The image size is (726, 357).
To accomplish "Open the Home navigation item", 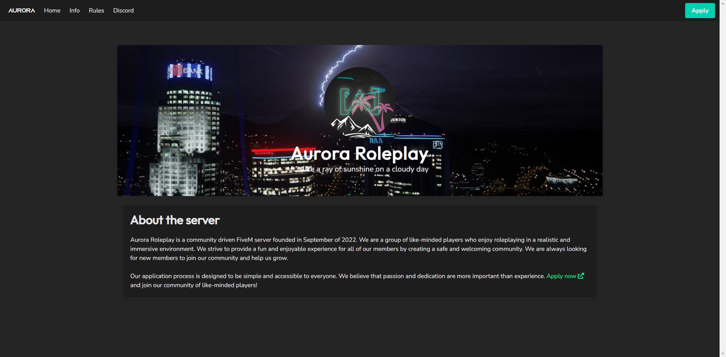I will click(x=52, y=10).
